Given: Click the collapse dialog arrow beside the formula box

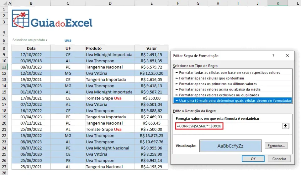Looking at the screenshot, I should (285, 126).
